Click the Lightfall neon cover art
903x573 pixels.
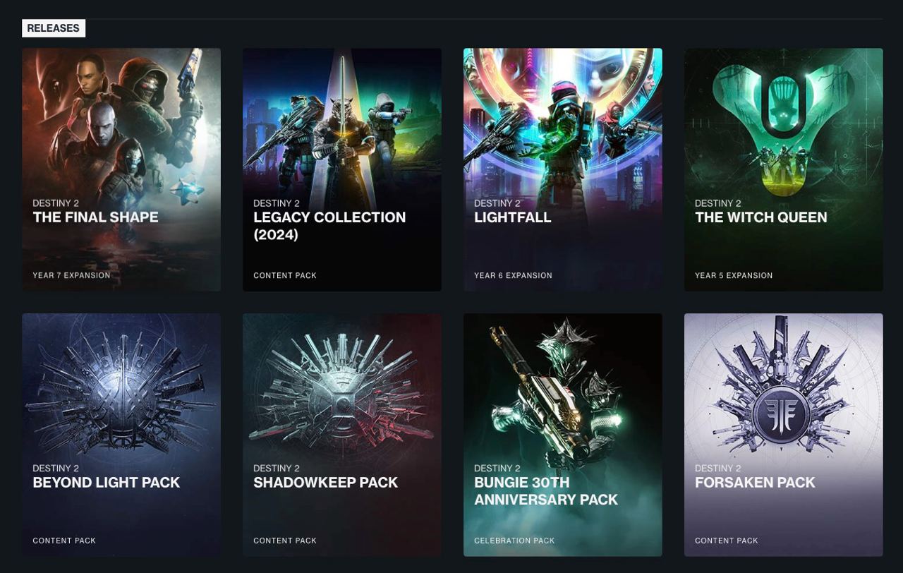coord(562,120)
